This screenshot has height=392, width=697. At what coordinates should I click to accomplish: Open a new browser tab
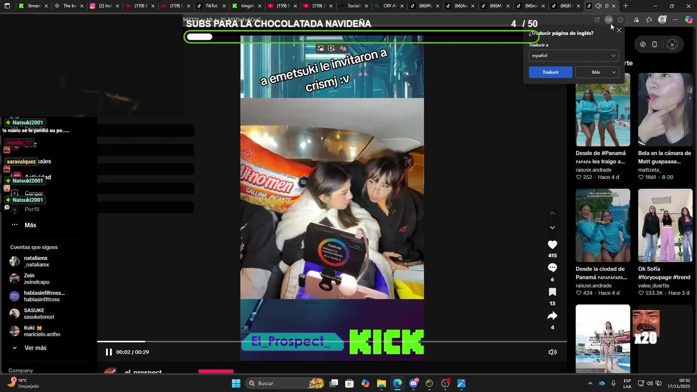626,6
